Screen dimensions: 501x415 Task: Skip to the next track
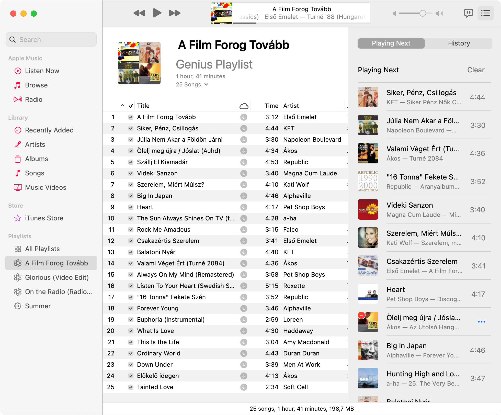175,13
